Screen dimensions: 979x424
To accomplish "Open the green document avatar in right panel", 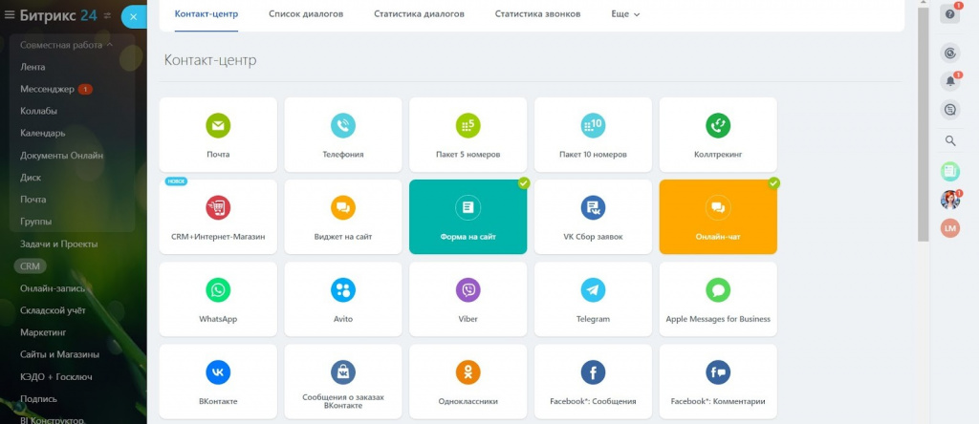I will pyautogui.click(x=950, y=170).
